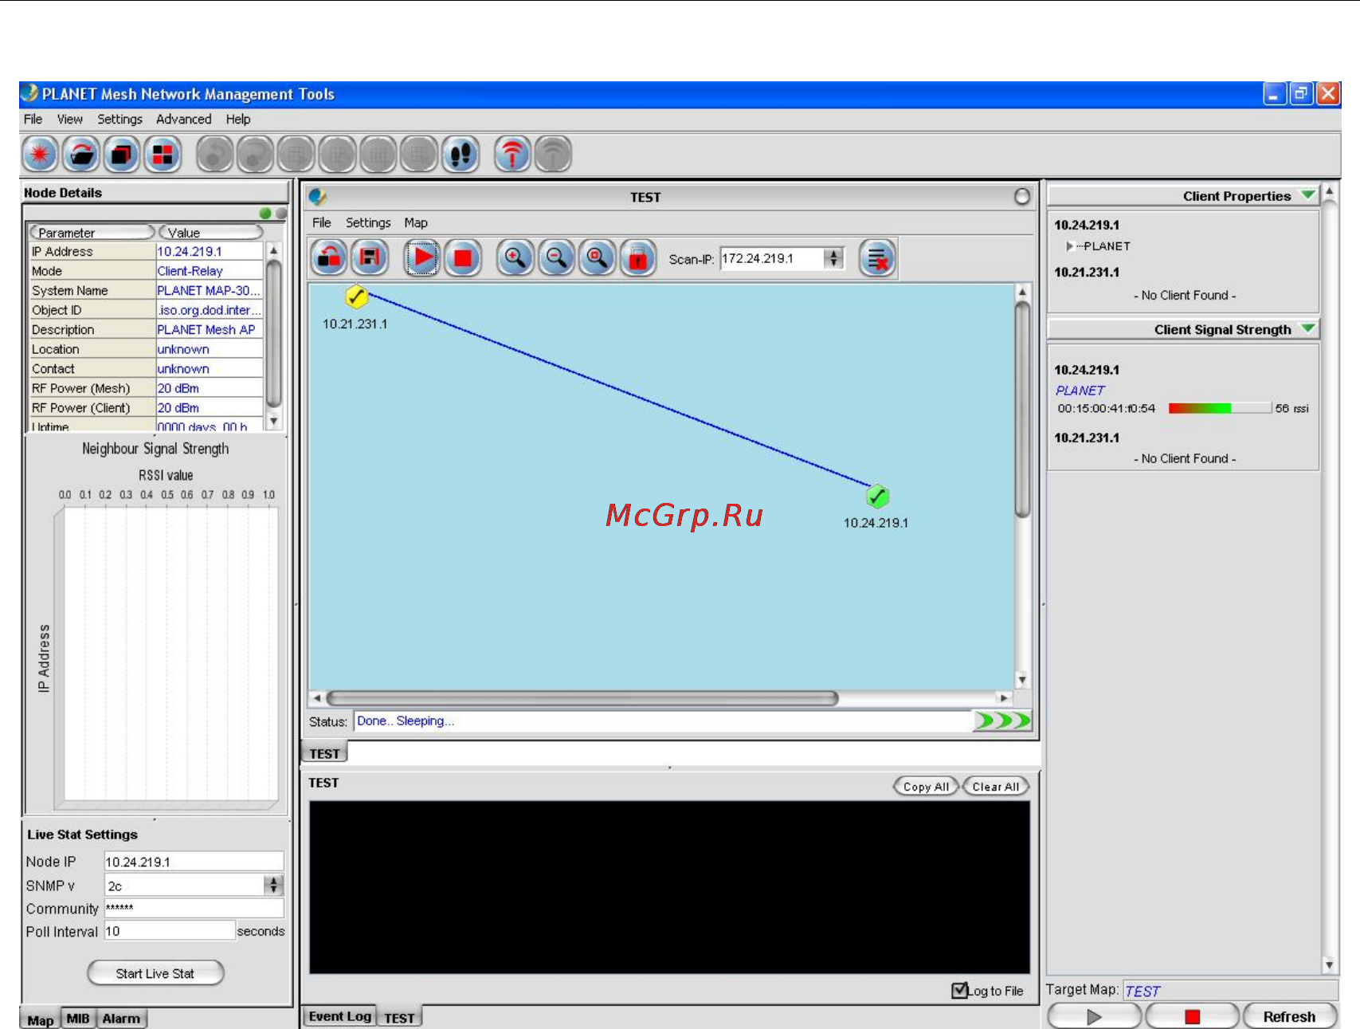Click the cascade windows toolbar icon
The height and width of the screenshot is (1029, 1360).
click(x=121, y=154)
